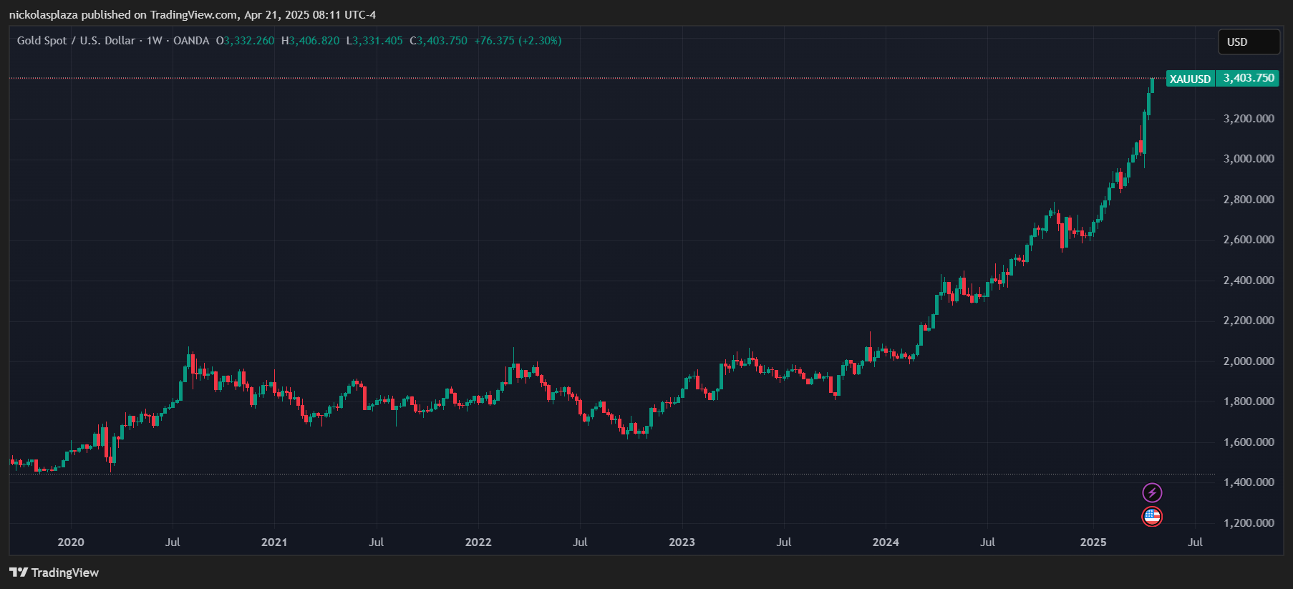Click the Gold Spot / U.S. Dollar title
This screenshot has height=589, width=1293.
click(x=76, y=41)
